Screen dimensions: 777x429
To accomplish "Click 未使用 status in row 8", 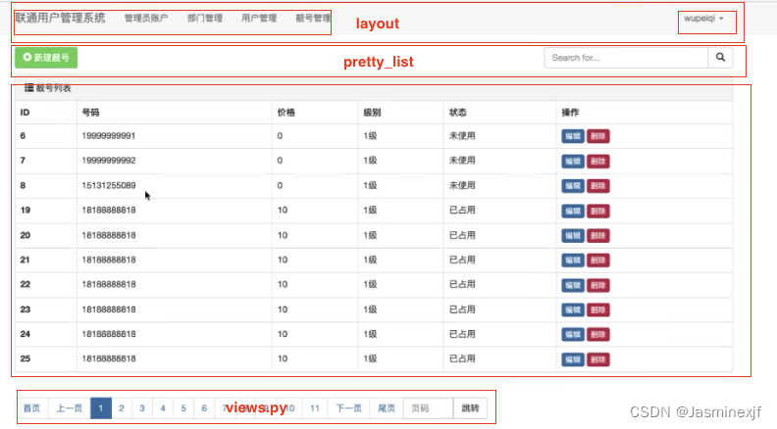I will (462, 185).
